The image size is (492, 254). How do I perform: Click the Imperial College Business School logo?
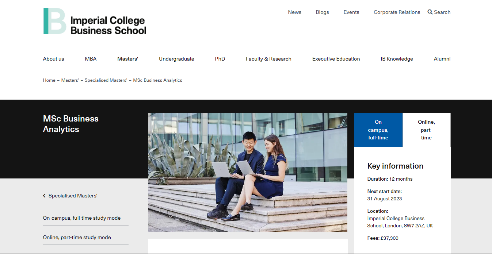95,22
